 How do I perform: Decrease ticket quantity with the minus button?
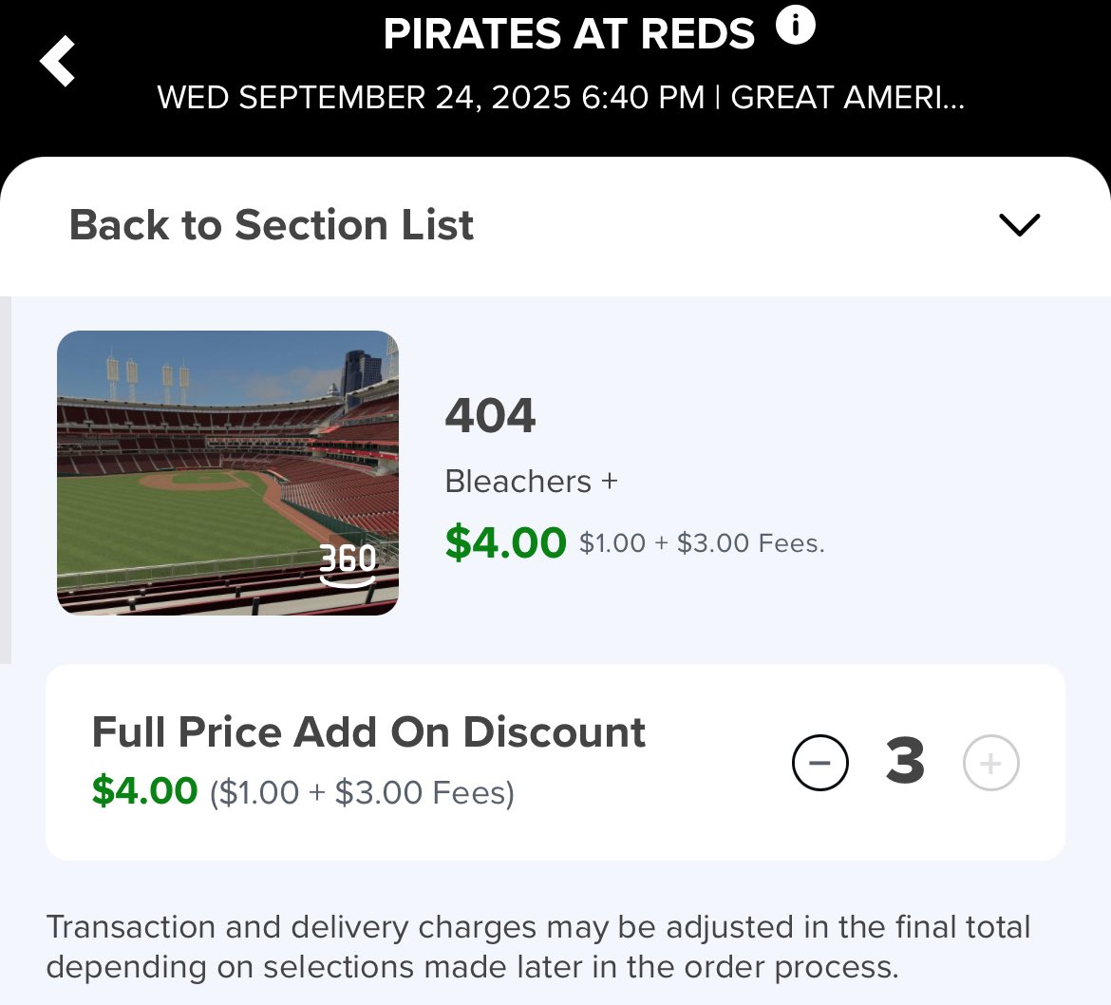(819, 763)
